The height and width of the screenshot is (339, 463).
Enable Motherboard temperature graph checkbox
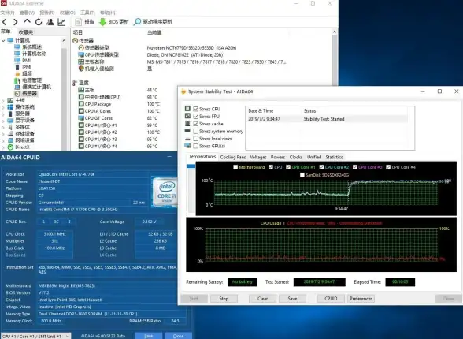(235, 167)
